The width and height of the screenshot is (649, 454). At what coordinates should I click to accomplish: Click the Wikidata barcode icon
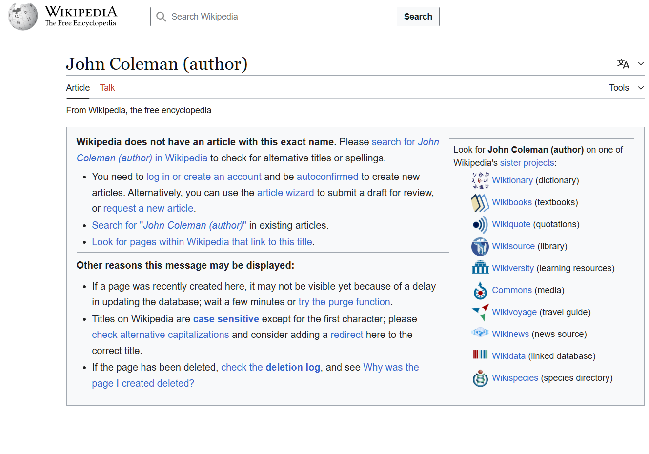(480, 355)
